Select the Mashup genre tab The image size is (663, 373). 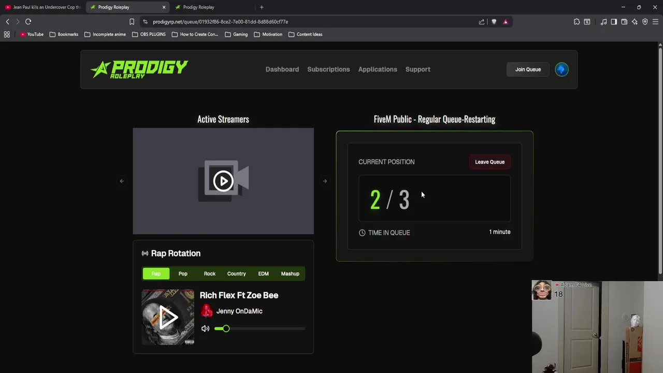290,274
